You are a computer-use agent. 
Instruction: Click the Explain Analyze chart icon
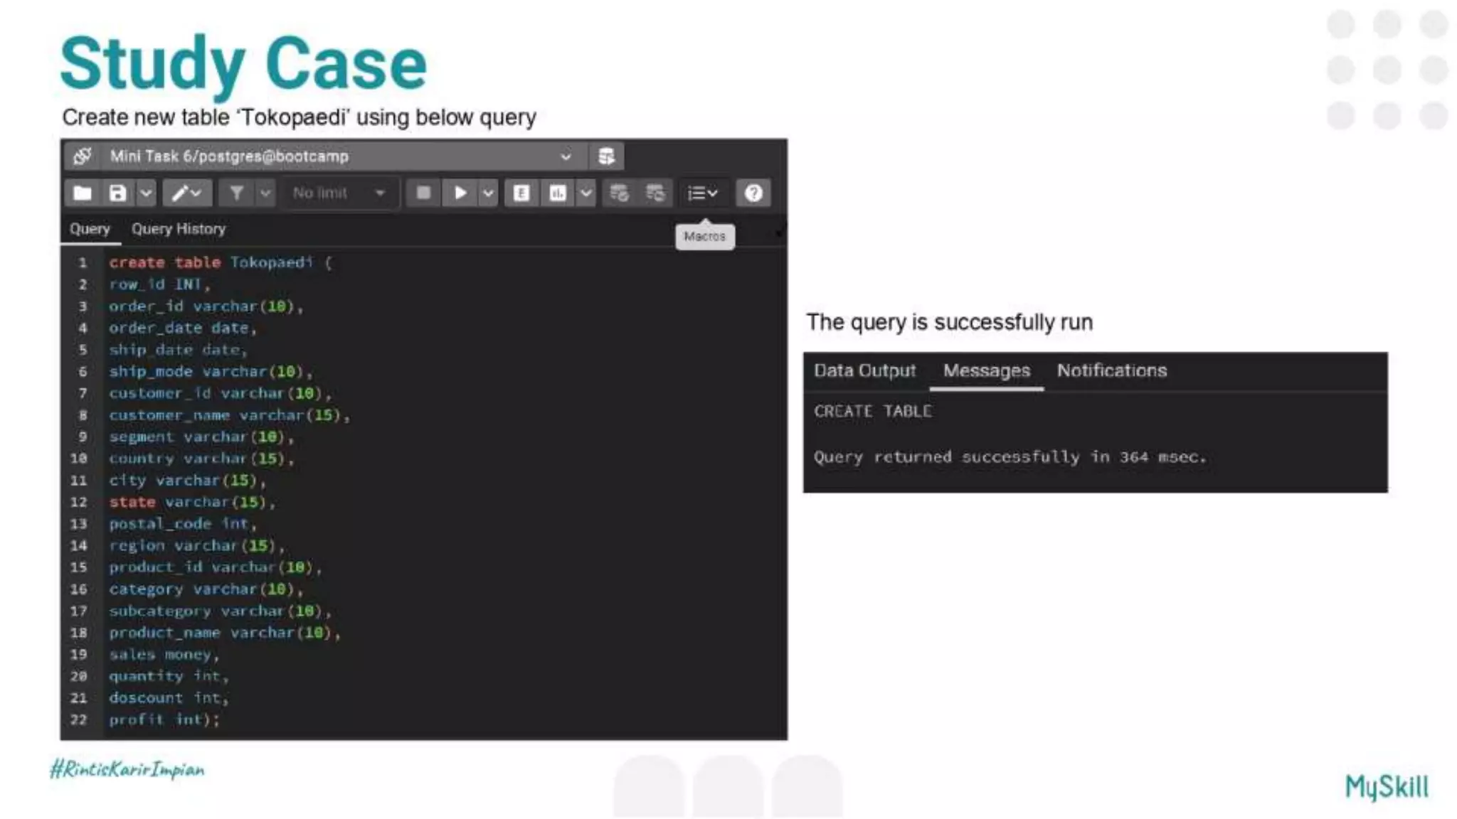tap(558, 193)
